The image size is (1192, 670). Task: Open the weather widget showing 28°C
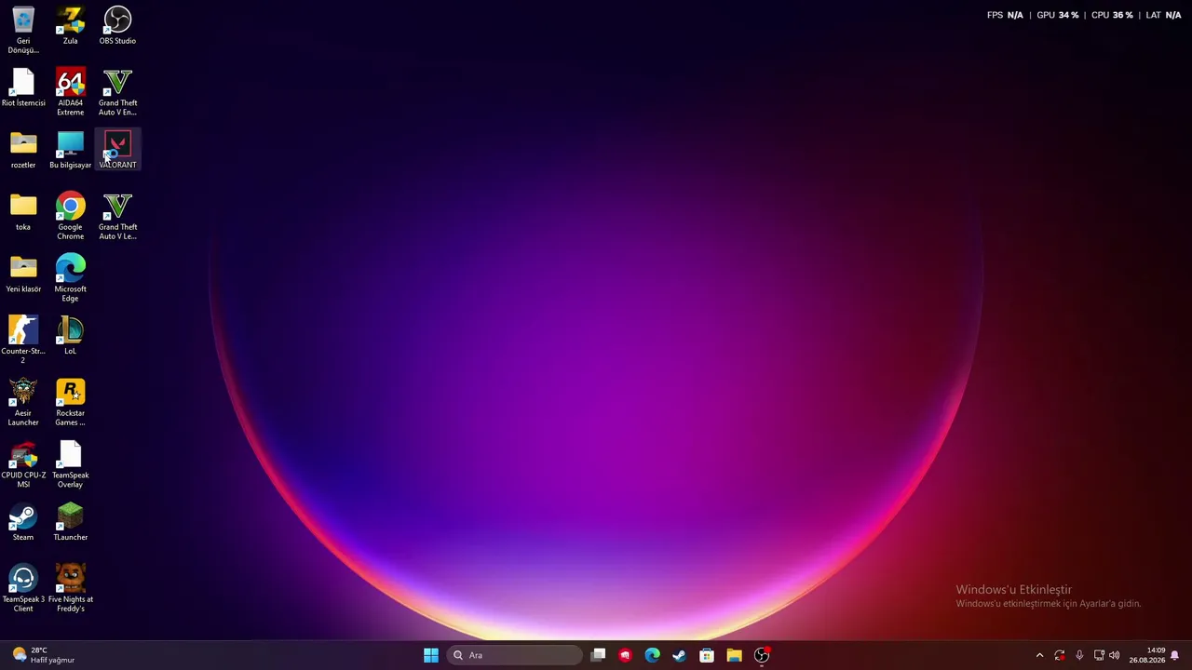[44, 655]
